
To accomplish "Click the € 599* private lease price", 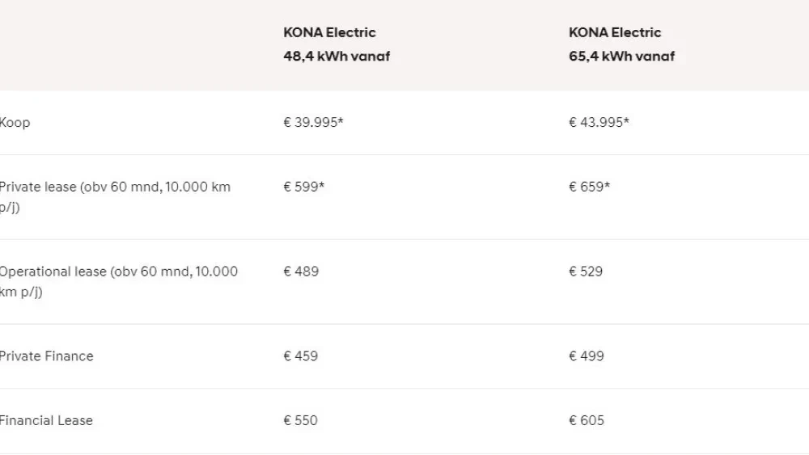I will (x=304, y=187).
